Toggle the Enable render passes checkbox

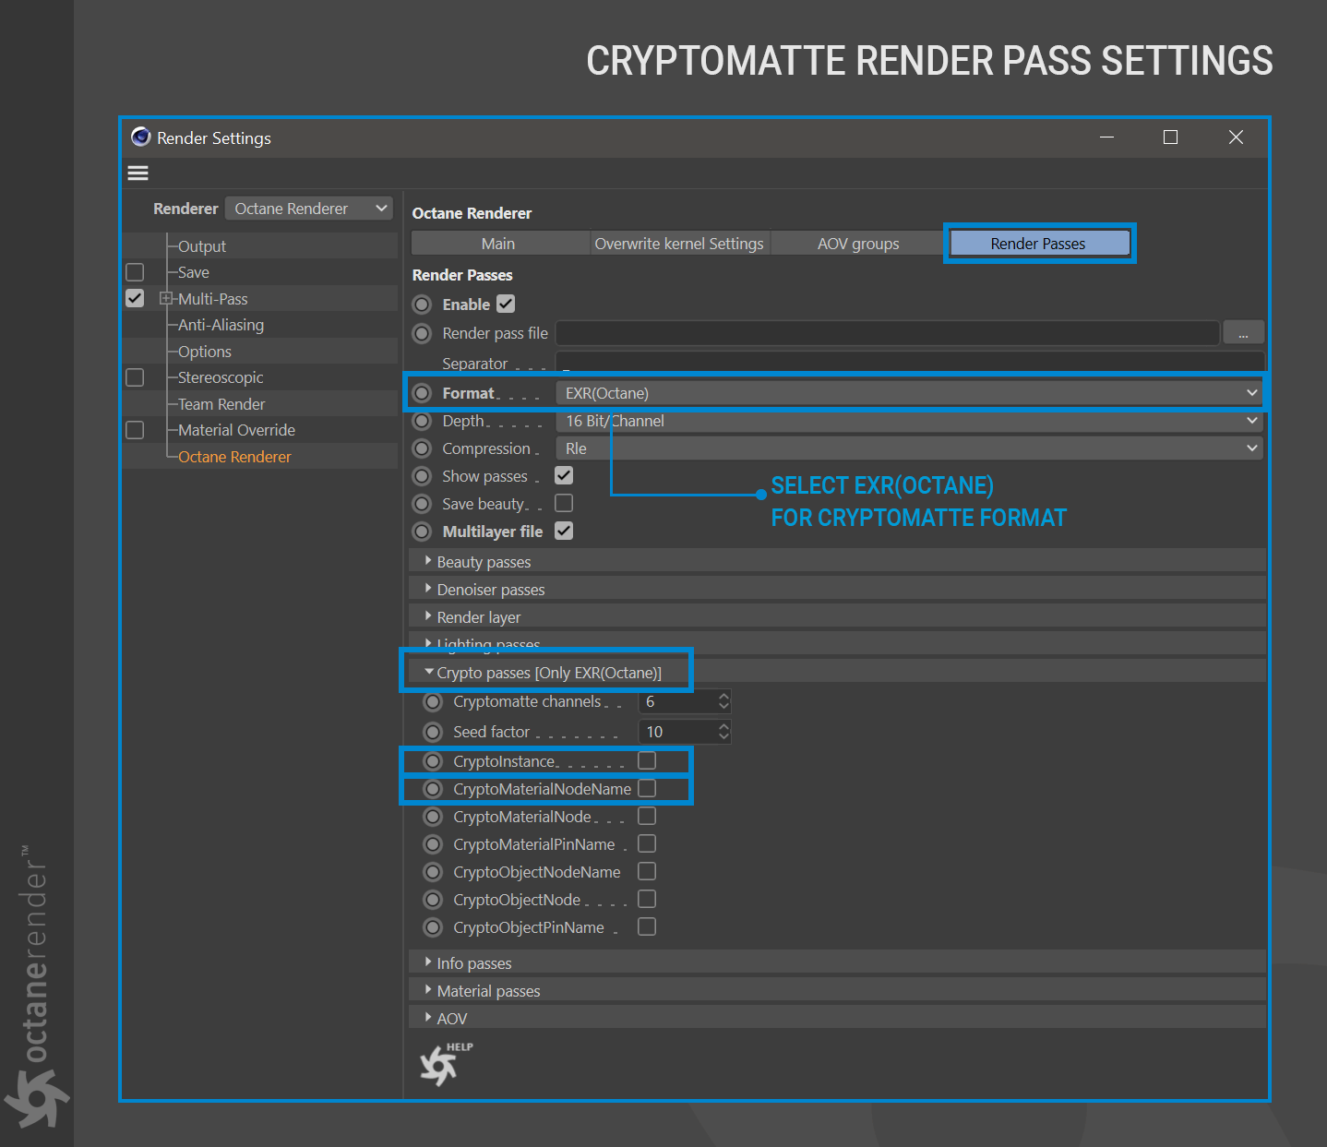(506, 304)
